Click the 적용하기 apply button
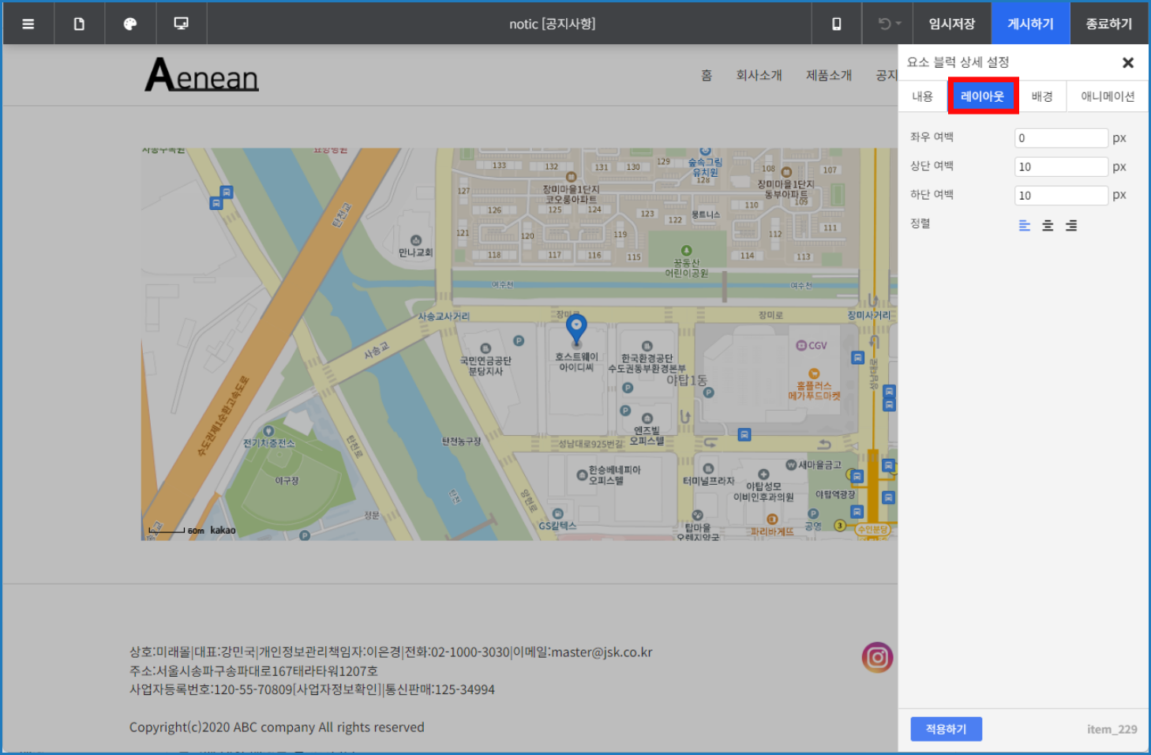 (x=946, y=729)
